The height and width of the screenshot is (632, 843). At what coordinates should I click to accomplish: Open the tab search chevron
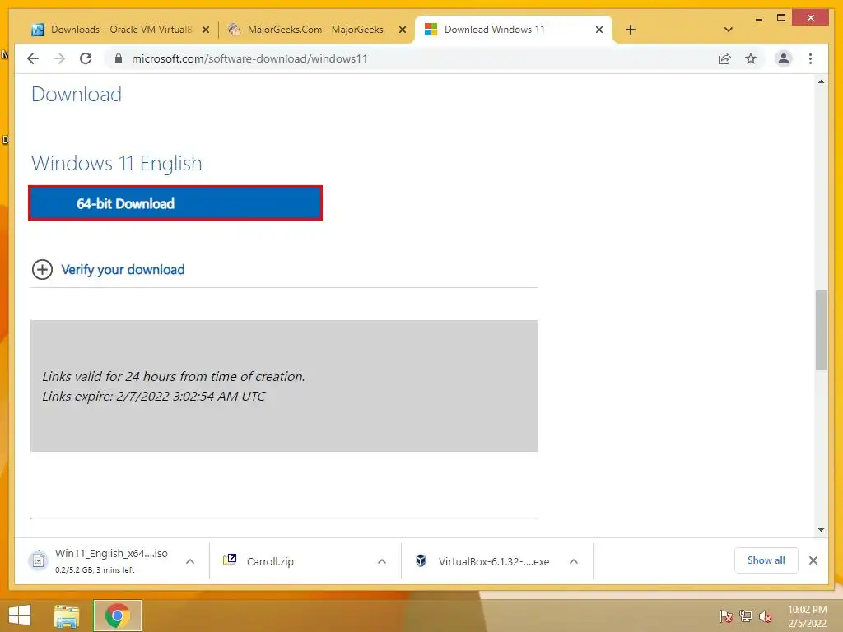[x=728, y=30]
